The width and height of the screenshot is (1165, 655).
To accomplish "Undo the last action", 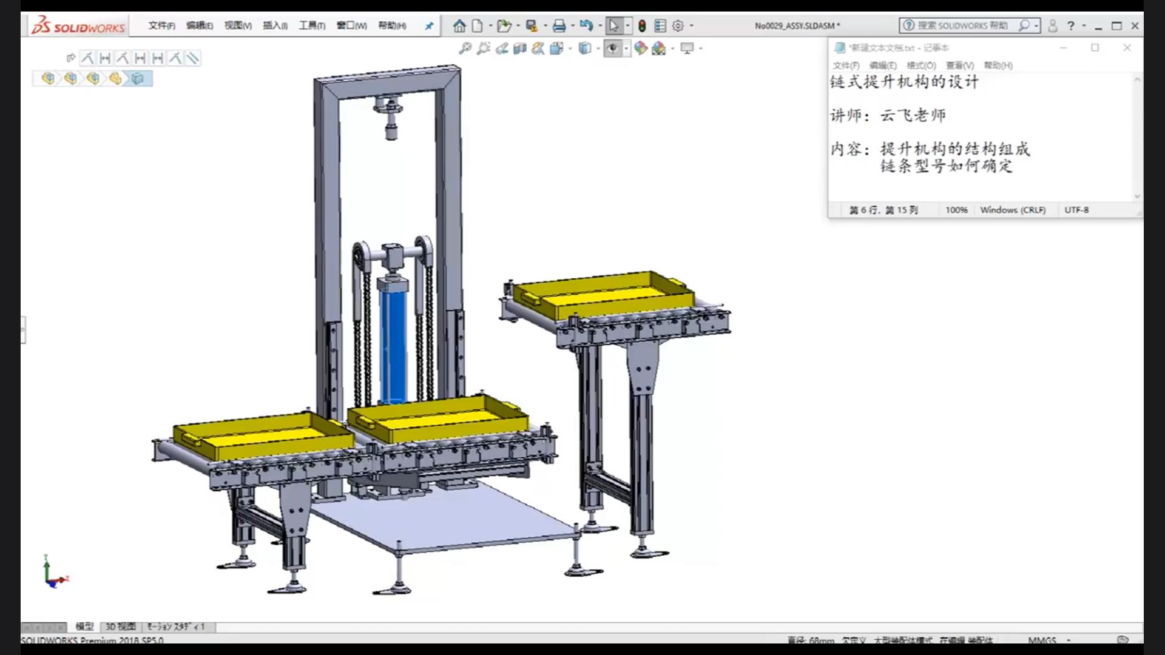I will coord(586,25).
